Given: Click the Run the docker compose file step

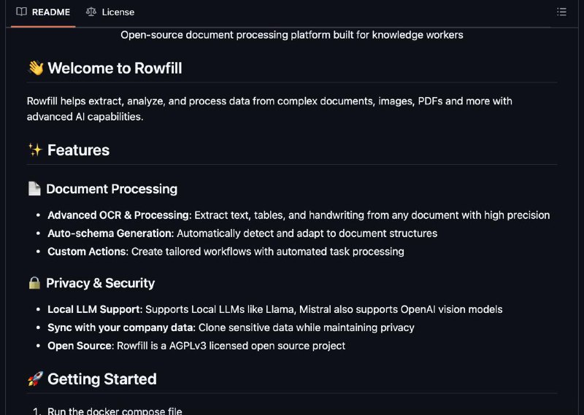Looking at the screenshot, I should tap(115, 411).
